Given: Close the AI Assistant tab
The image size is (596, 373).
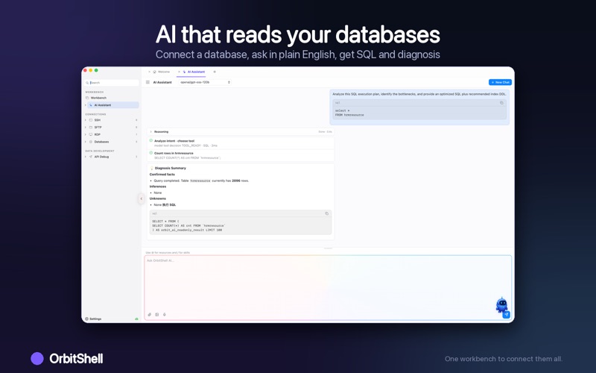Looking at the screenshot, I should (179, 72).
